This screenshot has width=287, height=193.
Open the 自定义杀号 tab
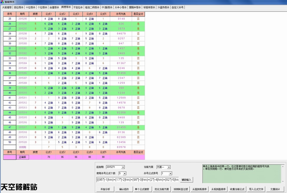[x=178, y=7]
